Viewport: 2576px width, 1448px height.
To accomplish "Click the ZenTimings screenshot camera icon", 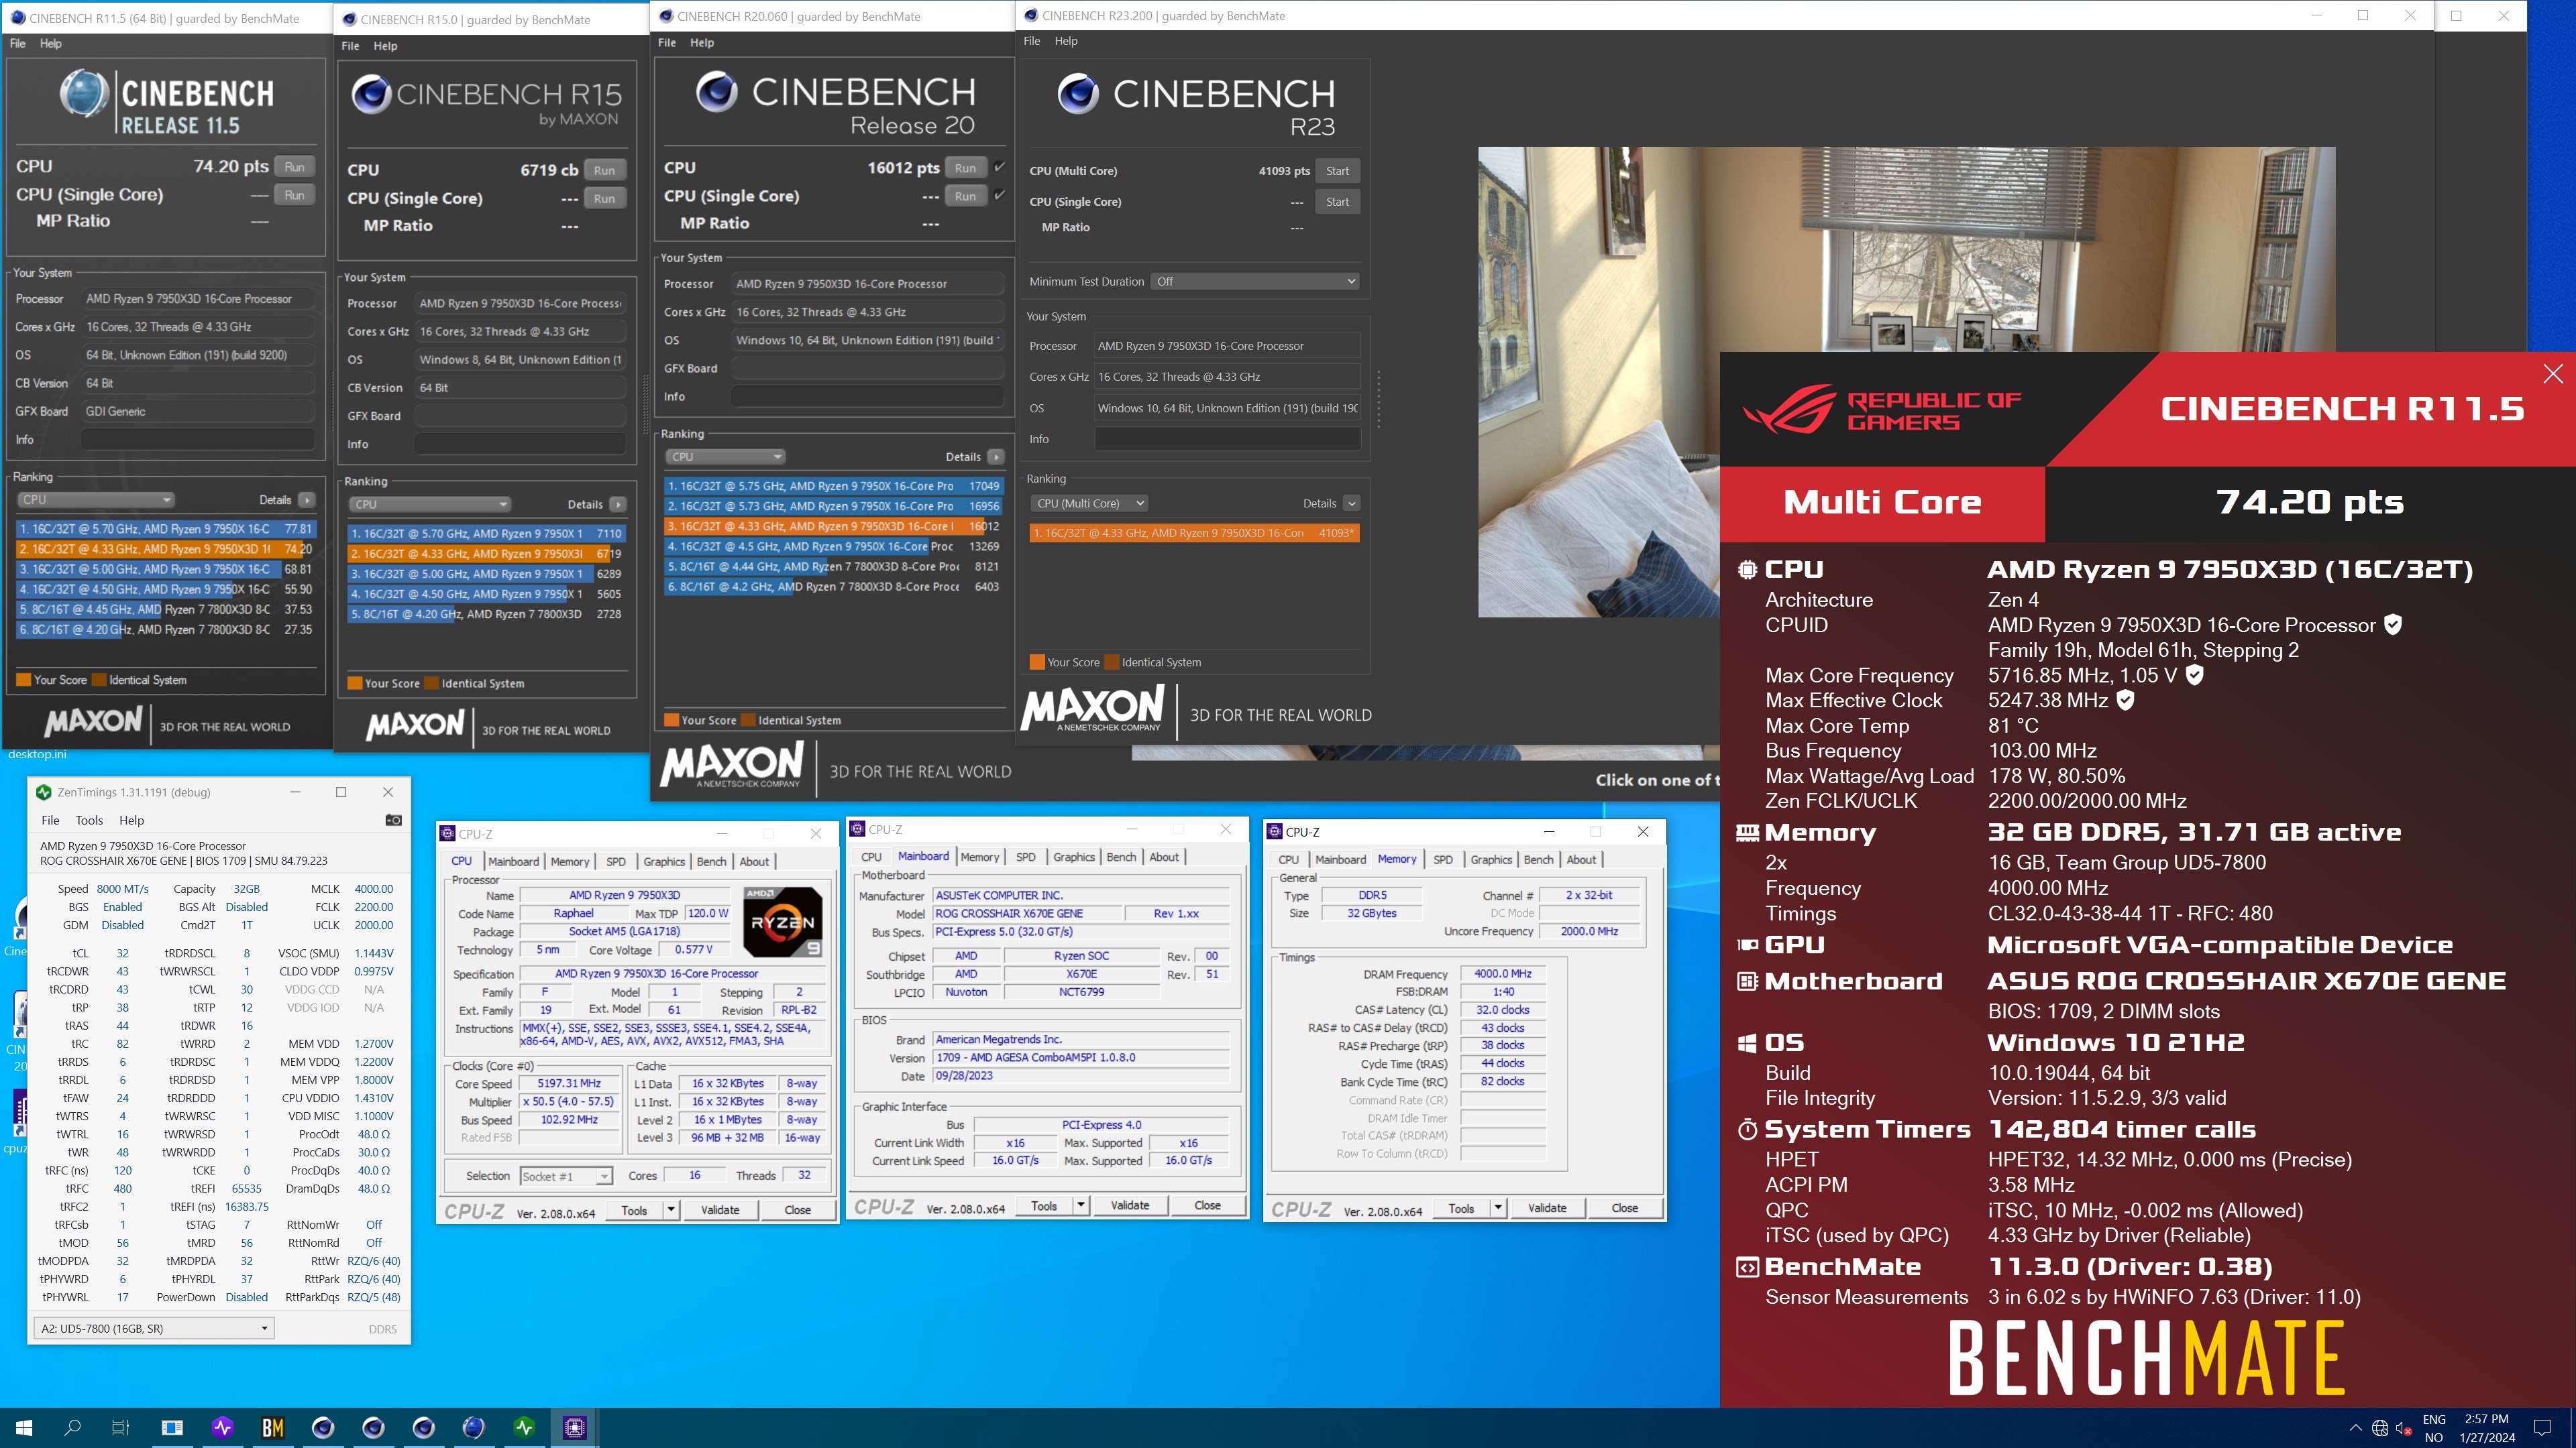I will (x=394, y=819).
